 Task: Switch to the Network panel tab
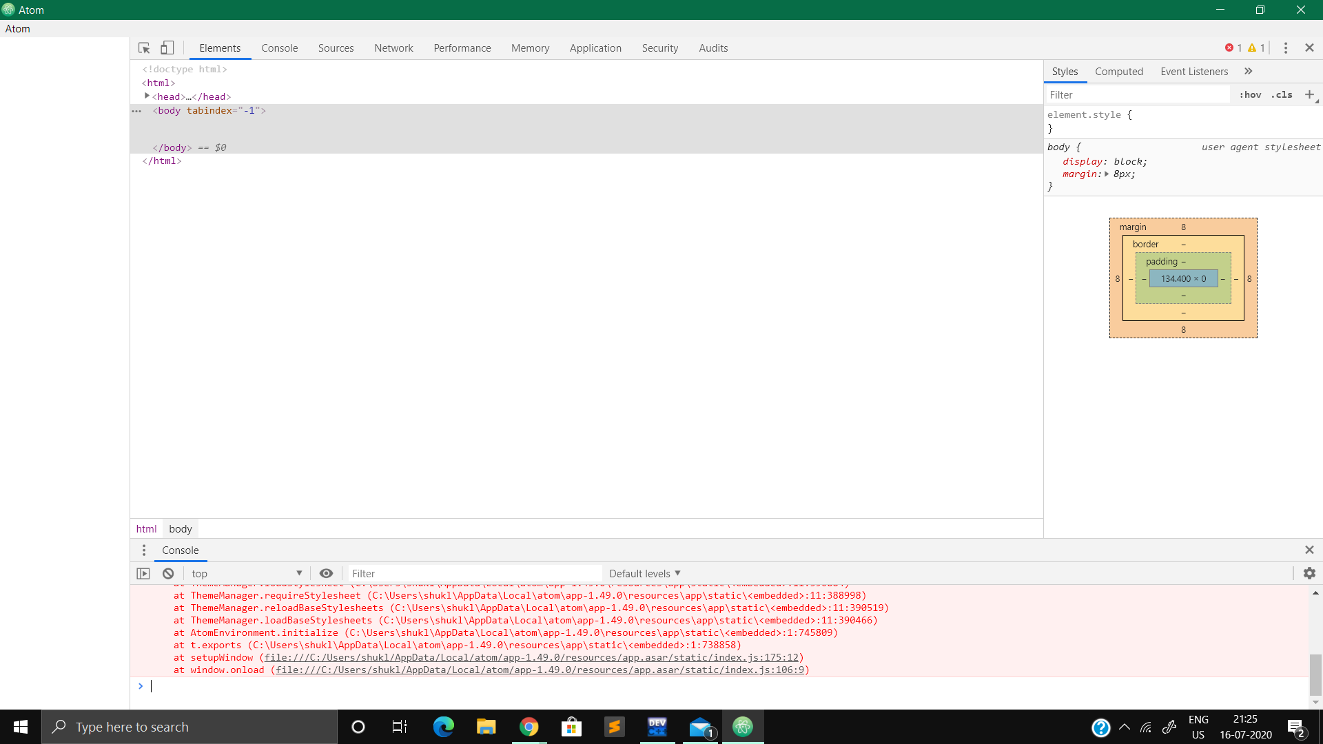pos(393,48)
